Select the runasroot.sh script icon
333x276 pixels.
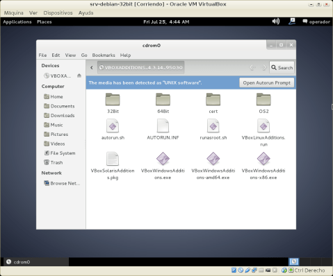[213, 126]
